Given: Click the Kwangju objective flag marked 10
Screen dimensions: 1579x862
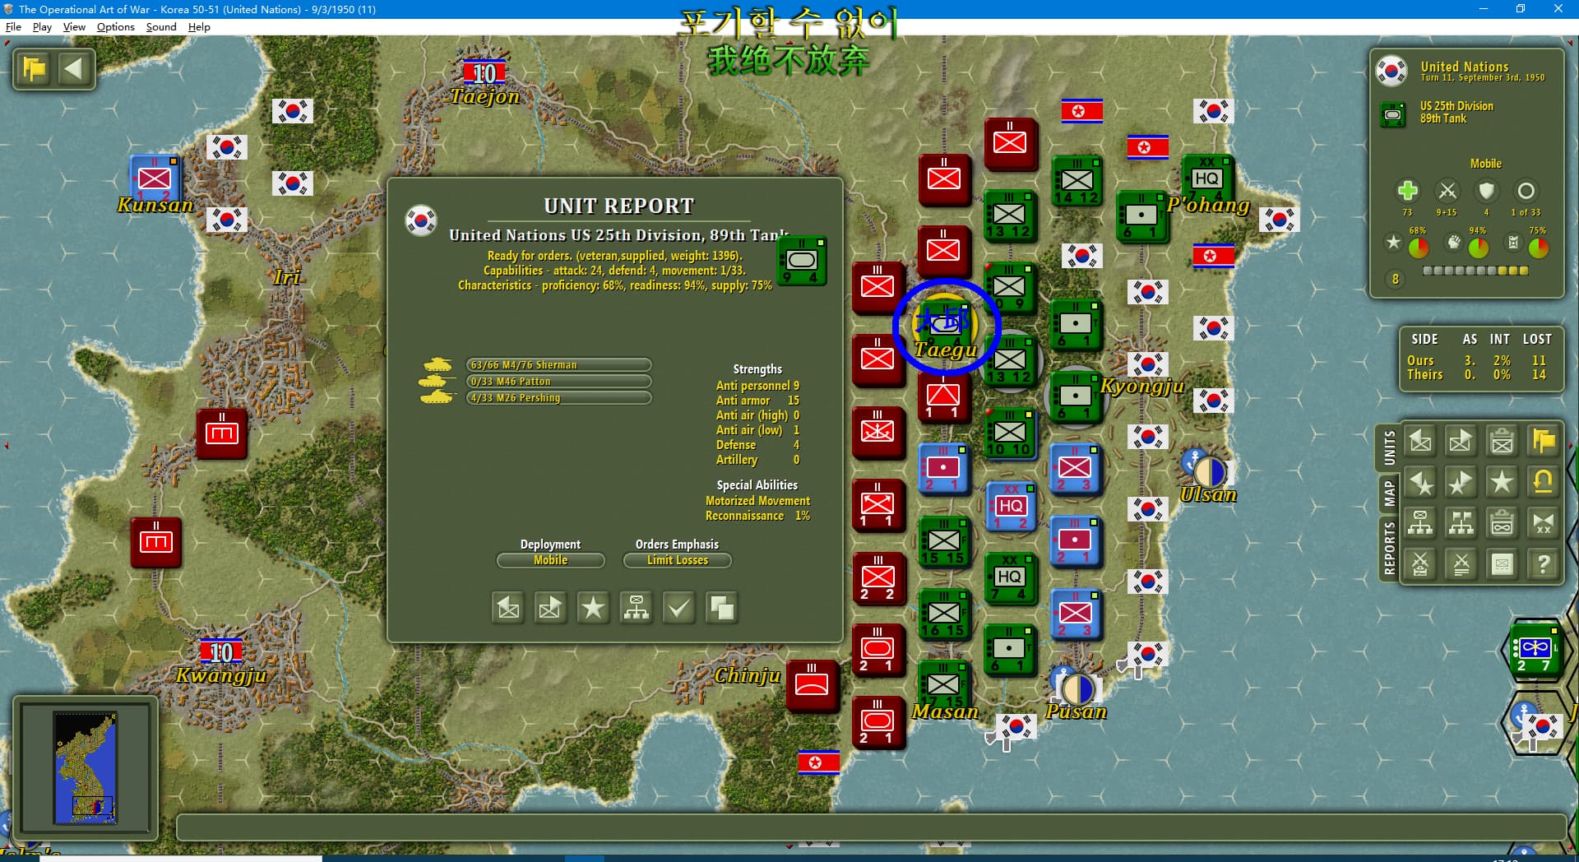Looking at the screenshot, I should click(x=221, y=651).
